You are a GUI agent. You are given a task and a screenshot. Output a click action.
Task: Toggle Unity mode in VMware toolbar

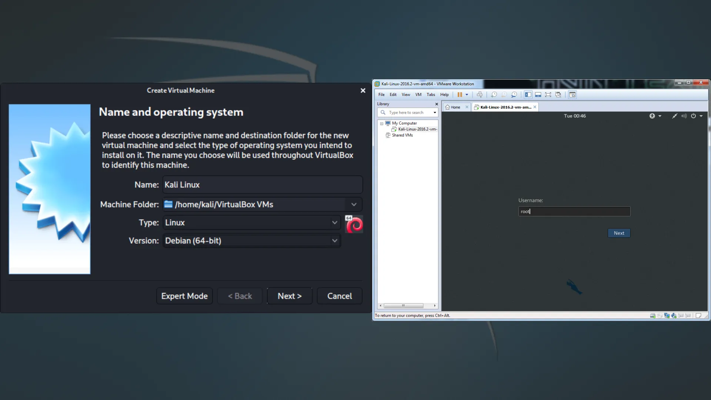(x=558, y=94)
